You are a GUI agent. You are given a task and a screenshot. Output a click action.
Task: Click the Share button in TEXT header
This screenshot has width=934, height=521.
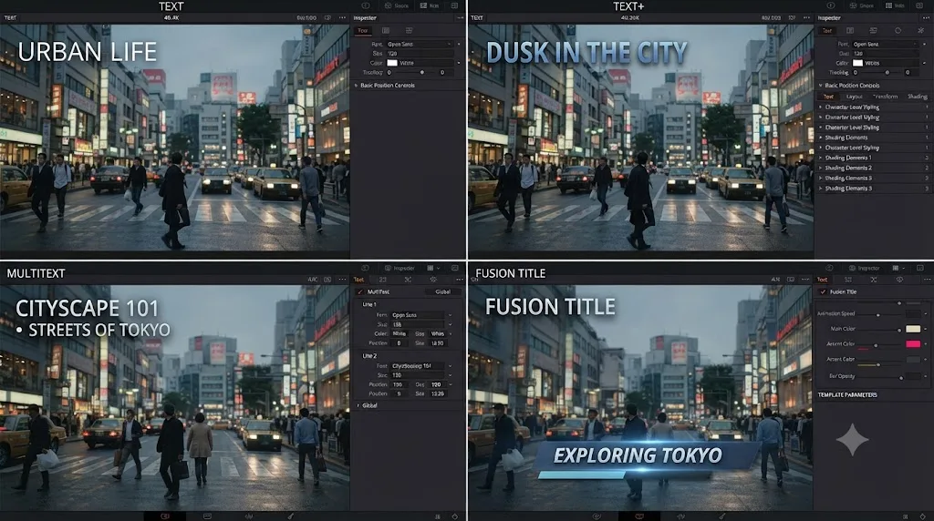(x=398, y=5)
